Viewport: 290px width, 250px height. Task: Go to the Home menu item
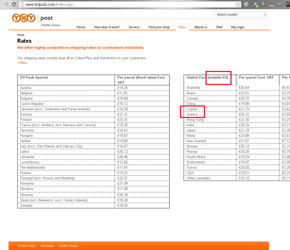coord(81,27)
